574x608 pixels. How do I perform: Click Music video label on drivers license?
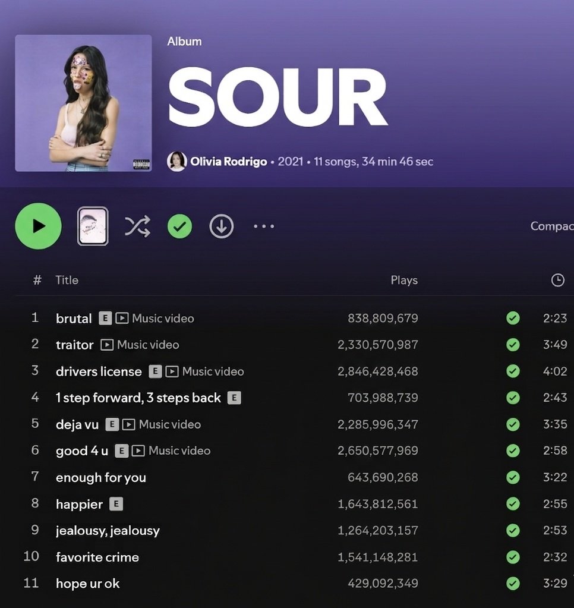point(213,371)
